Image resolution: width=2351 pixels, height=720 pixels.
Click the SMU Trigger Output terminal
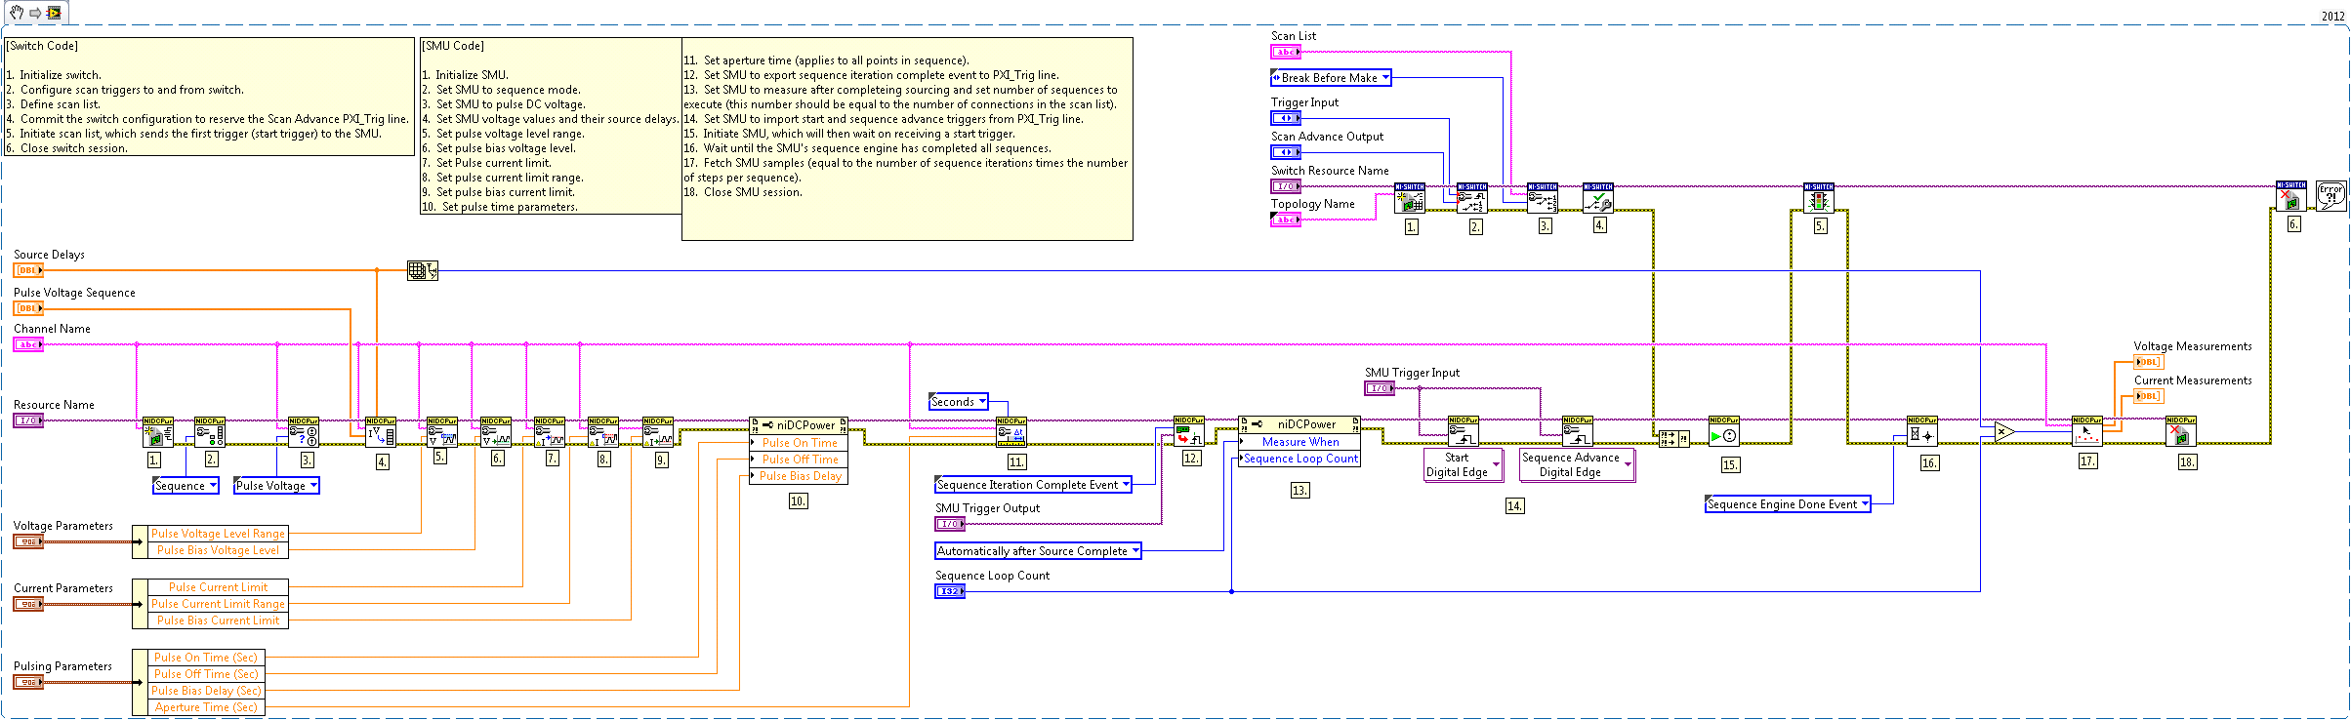[950, 524]
